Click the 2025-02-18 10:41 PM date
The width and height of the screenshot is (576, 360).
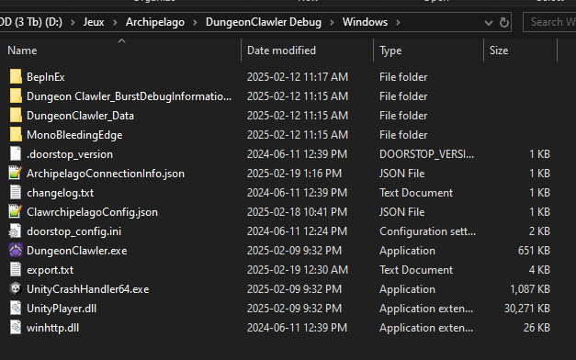(x=297, y=212)
